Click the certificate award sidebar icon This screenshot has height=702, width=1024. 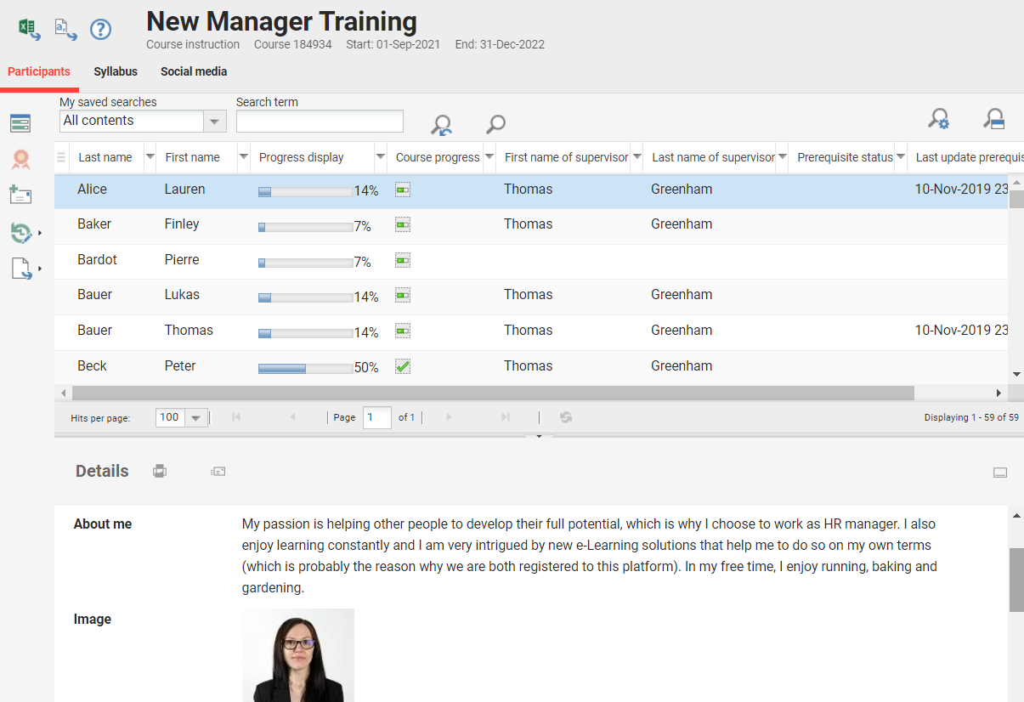point(20,159)
